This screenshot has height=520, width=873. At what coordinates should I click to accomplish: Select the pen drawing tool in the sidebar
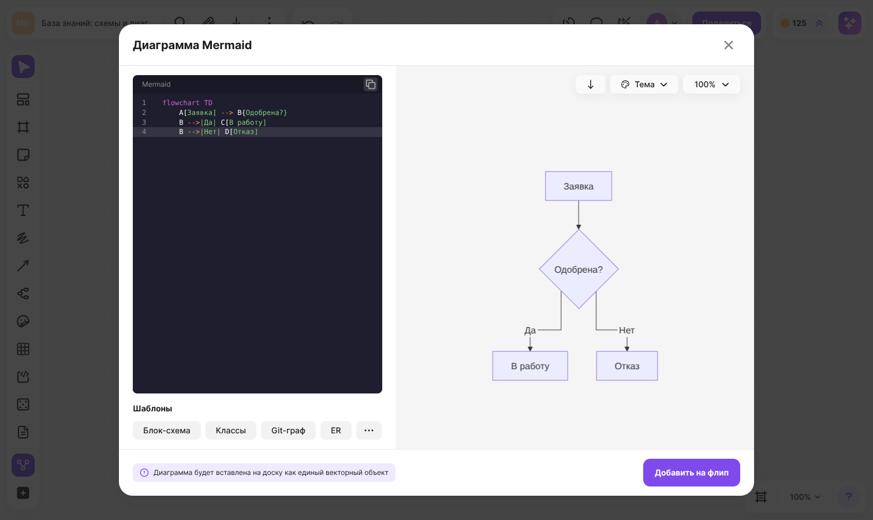click(23, 238)
